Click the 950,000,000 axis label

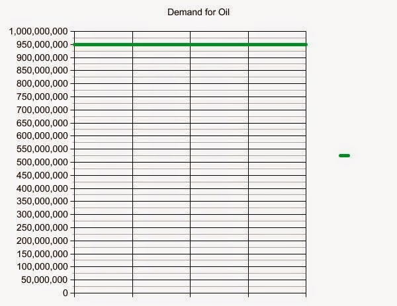[x=42, y=45]
